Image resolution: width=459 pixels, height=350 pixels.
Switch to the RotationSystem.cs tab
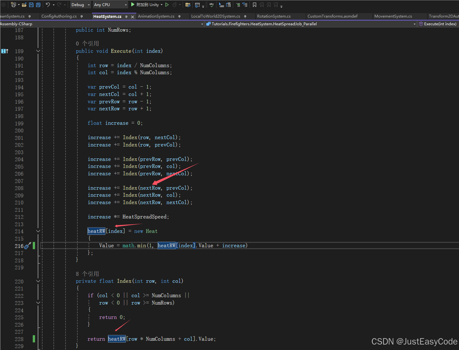(x=274, y=16)
